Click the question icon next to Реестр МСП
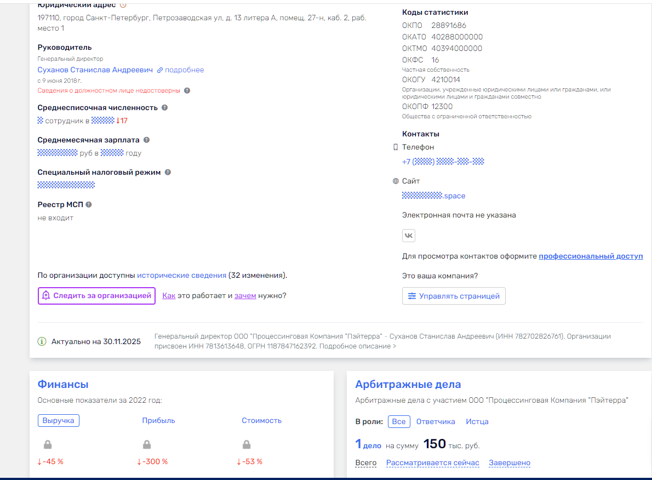652x480 pixels. pos(89,204)
